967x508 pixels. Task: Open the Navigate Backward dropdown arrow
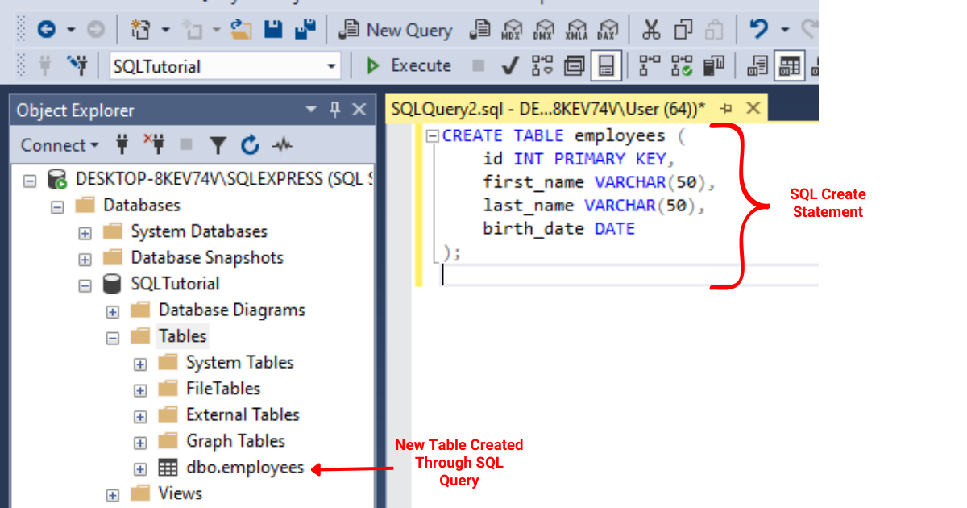pos(71,31)
